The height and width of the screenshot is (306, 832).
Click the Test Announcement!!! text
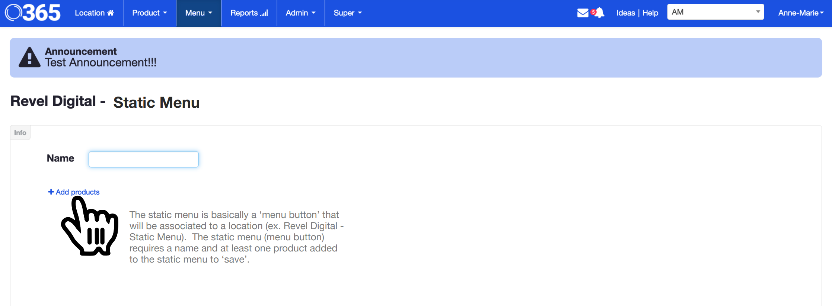[x=101, y=62]
